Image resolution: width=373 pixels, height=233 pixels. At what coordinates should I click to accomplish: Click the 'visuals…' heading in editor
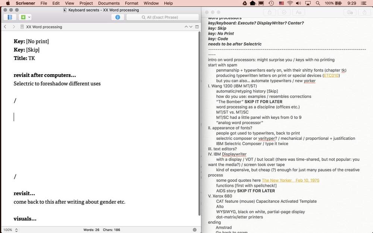[x=25, y=219]
